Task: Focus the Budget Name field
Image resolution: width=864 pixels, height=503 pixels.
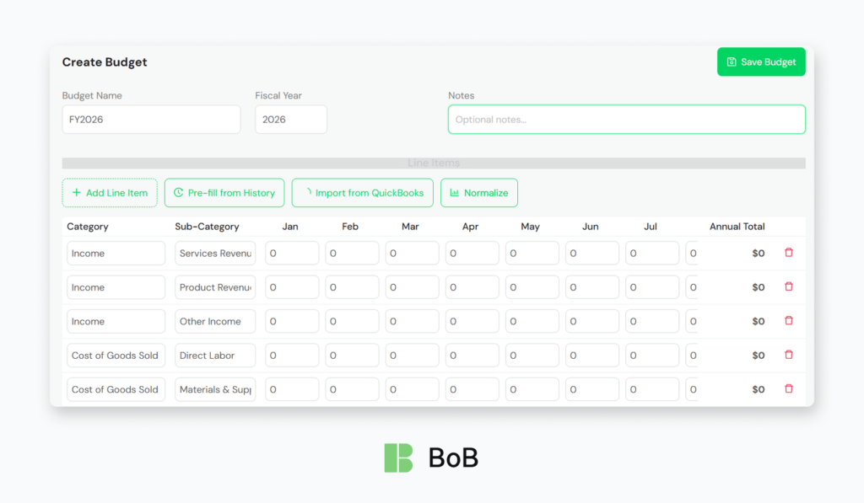Action: [x=151, y=120]
